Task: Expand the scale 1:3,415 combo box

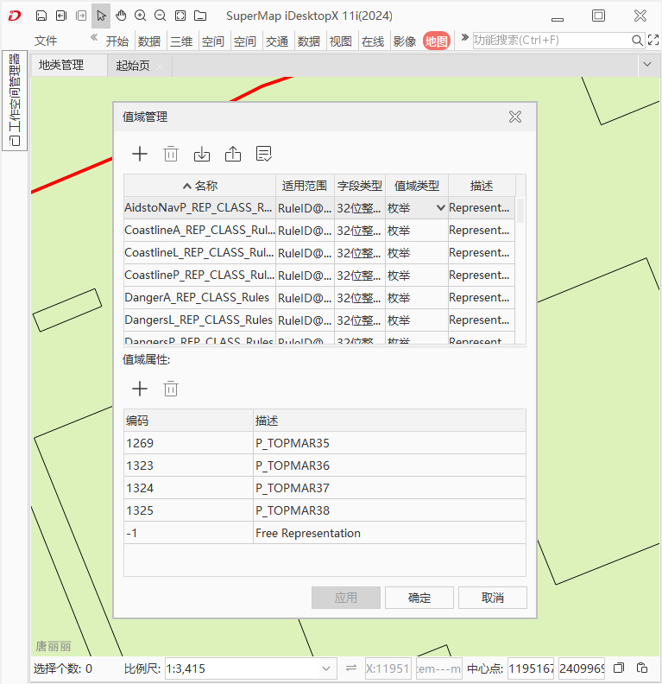Action: click(x=326, y=668)
